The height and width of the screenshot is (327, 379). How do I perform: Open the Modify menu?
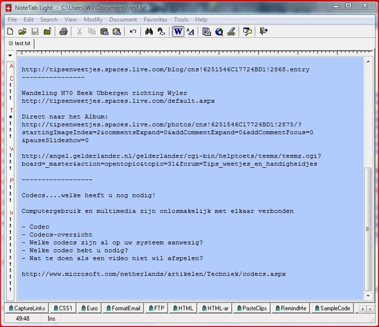(93, 20)
